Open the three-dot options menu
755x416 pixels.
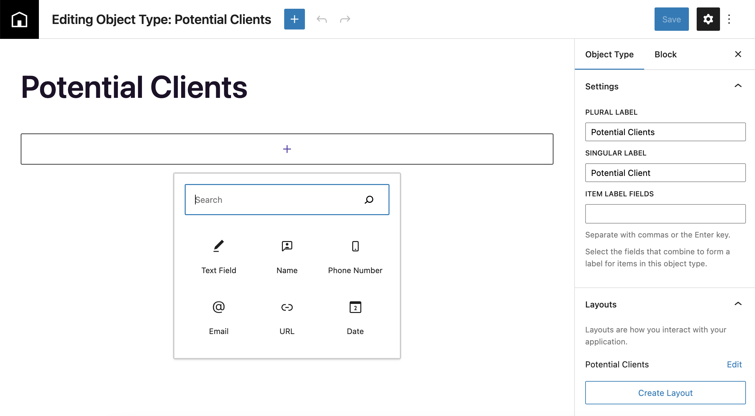click(729, 19)
